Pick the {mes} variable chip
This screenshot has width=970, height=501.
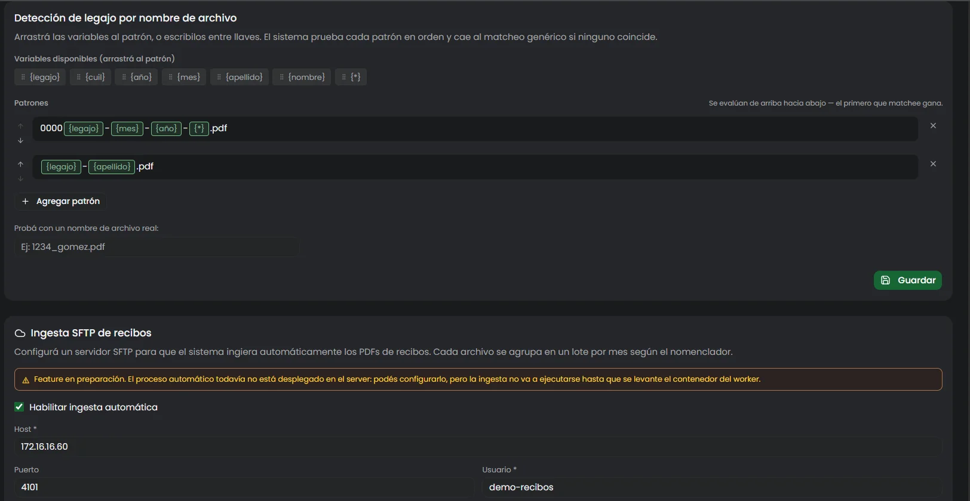coord(184,77)
